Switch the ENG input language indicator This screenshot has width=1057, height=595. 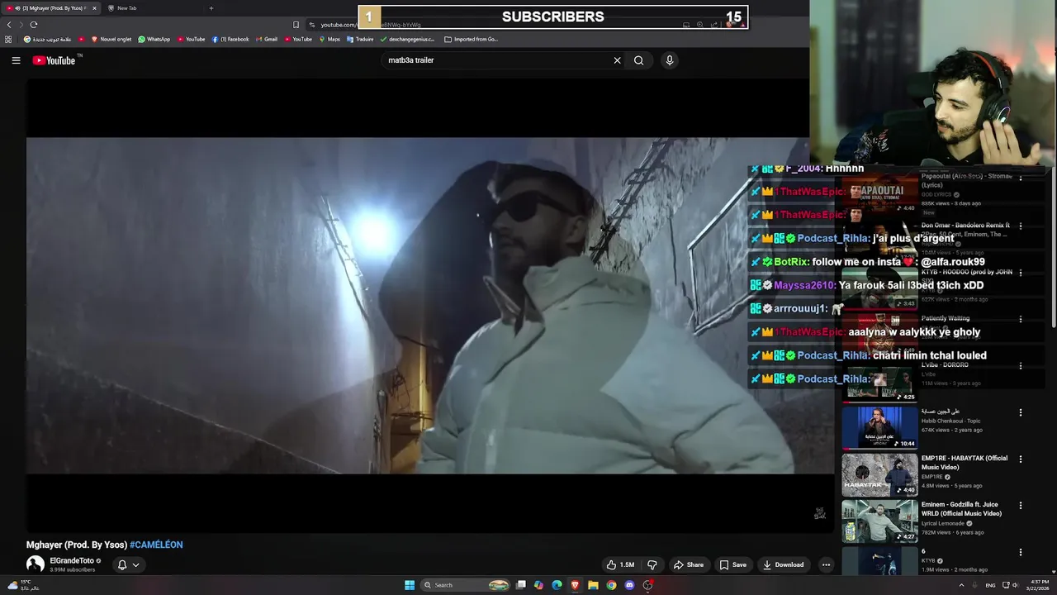click(990, 585)
